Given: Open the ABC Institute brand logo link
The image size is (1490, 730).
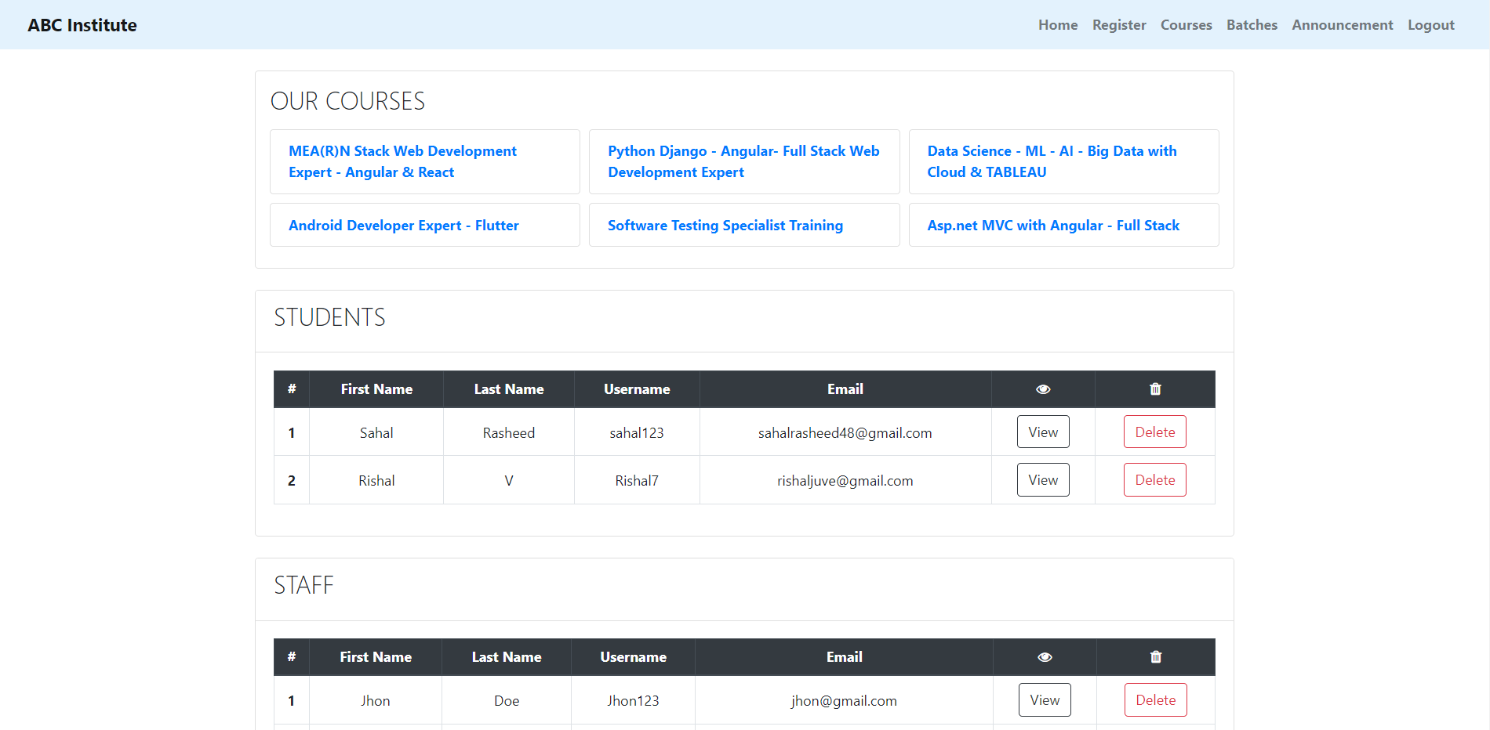Looking at the screenshot, I should (82, 25).
